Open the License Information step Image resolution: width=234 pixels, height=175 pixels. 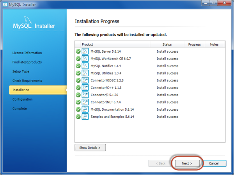(x=27, y=53)
